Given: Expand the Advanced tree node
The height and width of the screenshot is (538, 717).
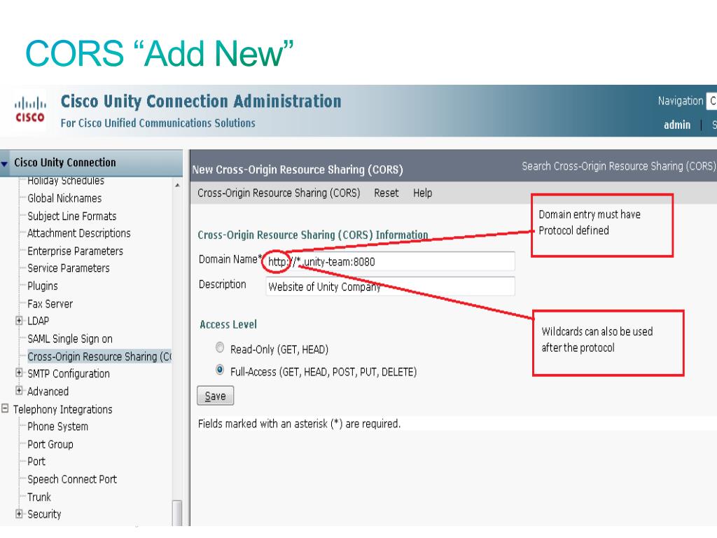Looking at the screenshot, I should 19,391.
